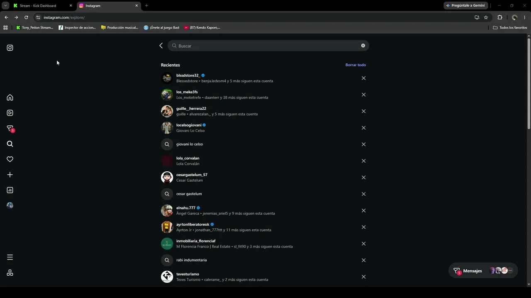Remove 'giovani lo celso' search query
The height and width of the screenshot is (298, 531).
coord(363,144)
